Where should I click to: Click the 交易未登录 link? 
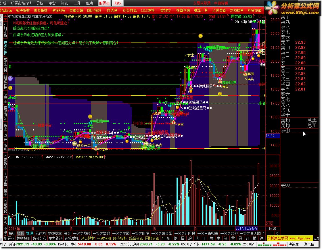202,3
